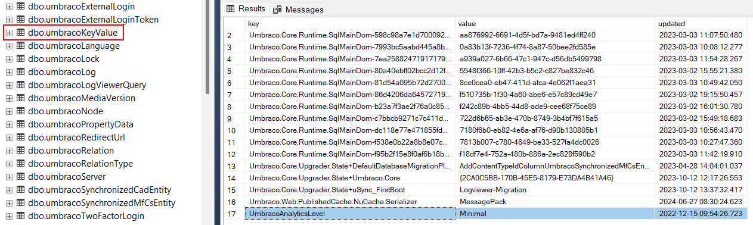Click table icon of dbo.umbracoLog

(x=20, y=72)
